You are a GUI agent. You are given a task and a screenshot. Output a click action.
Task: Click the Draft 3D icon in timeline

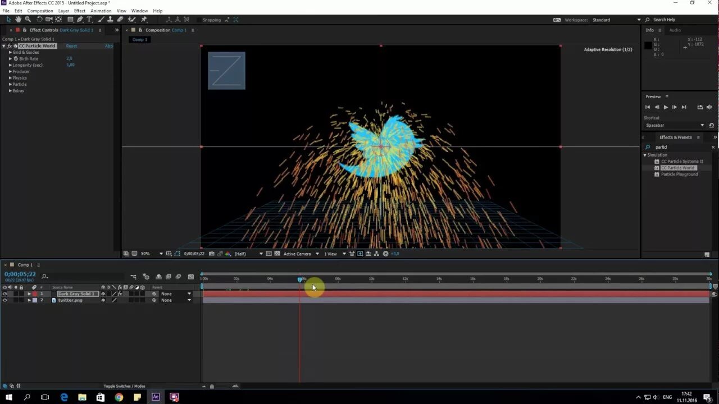[146, 277]
